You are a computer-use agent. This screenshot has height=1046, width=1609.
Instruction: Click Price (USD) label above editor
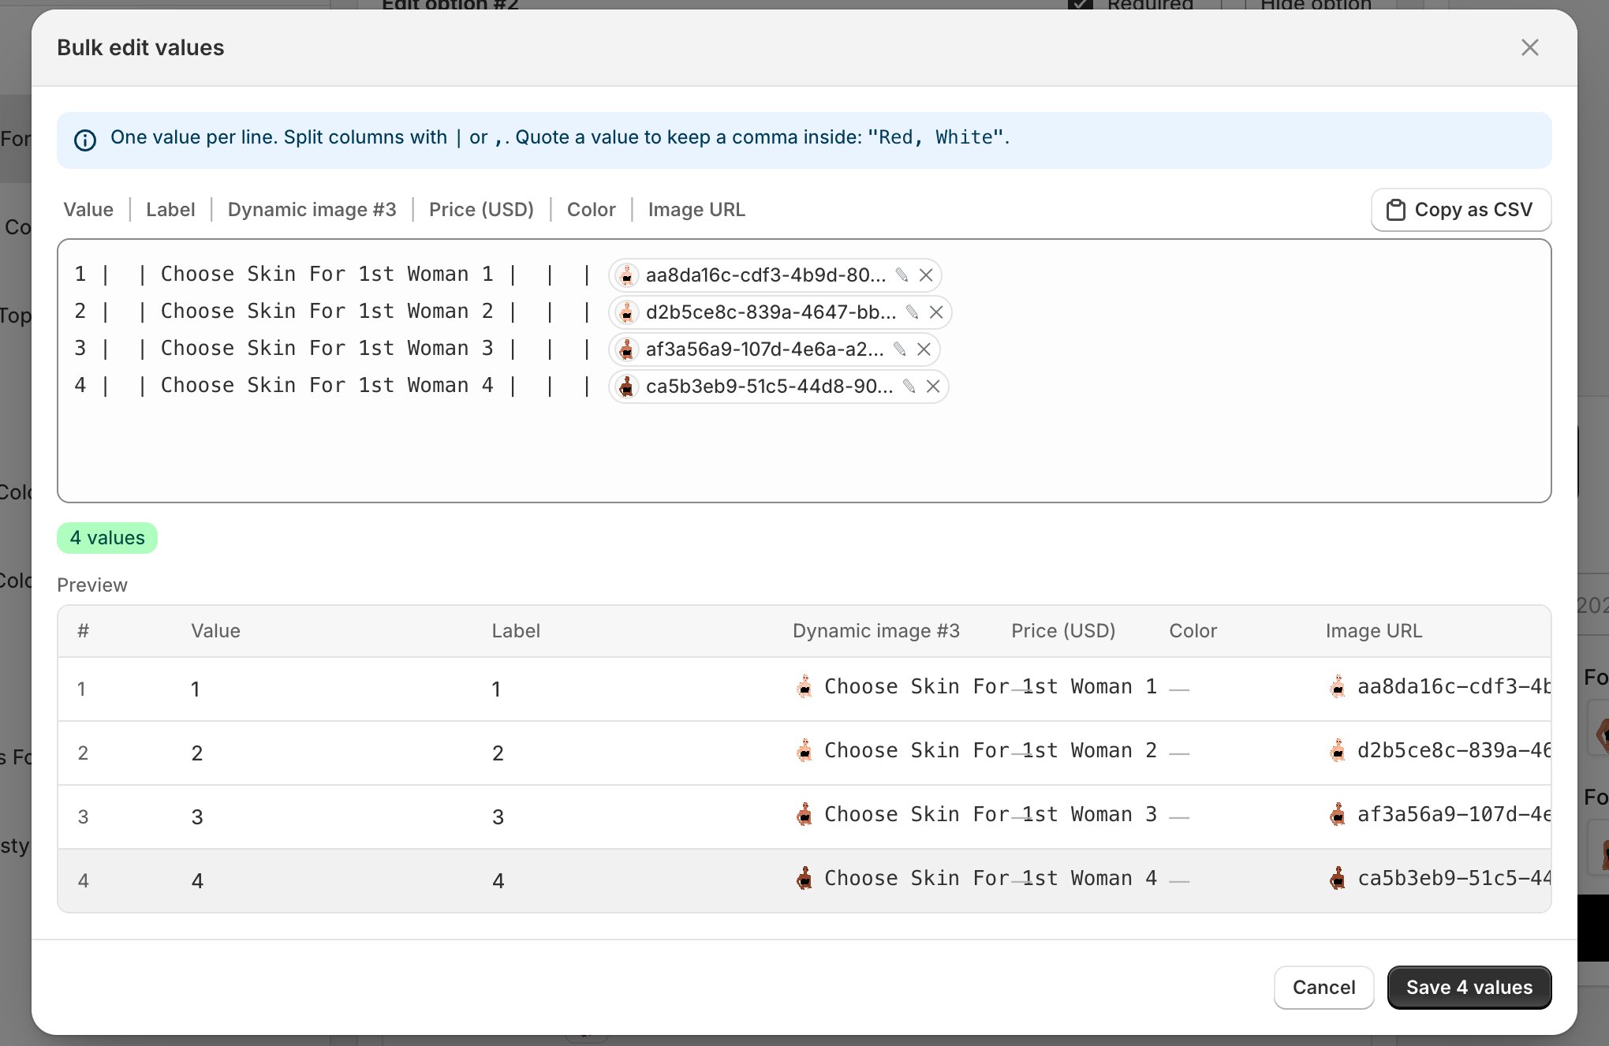click(481, 210)
